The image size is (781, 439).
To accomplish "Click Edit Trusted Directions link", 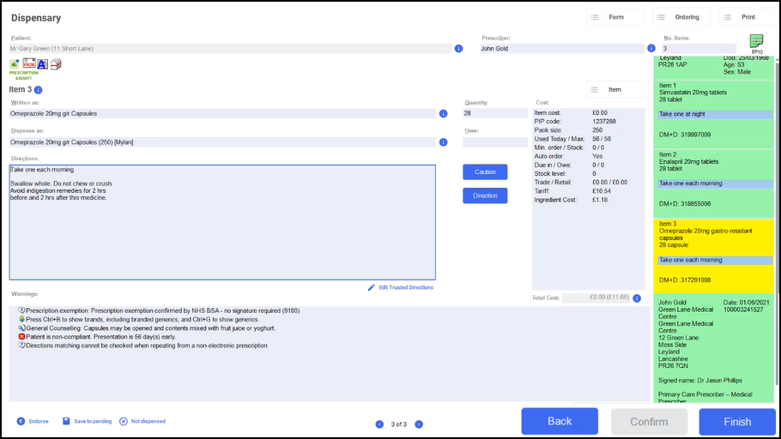I will (x=401, y=287).
